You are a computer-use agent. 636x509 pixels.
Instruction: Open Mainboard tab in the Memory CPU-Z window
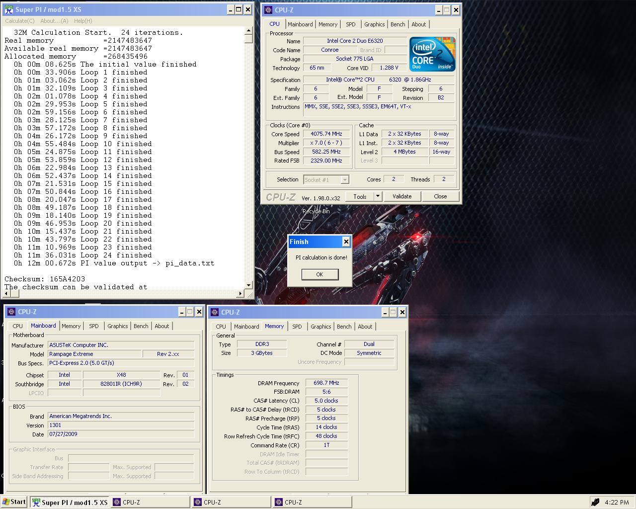click(x=246, y=327)
